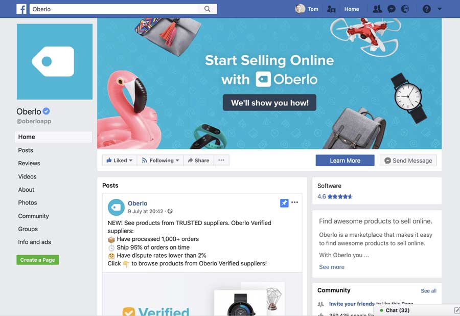Select Community in the left sidebar
Screen dimensions: 460x316
click(x=33, y=216)
